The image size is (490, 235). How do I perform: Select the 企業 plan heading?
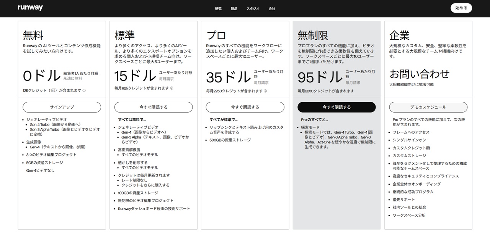[399, 35]
